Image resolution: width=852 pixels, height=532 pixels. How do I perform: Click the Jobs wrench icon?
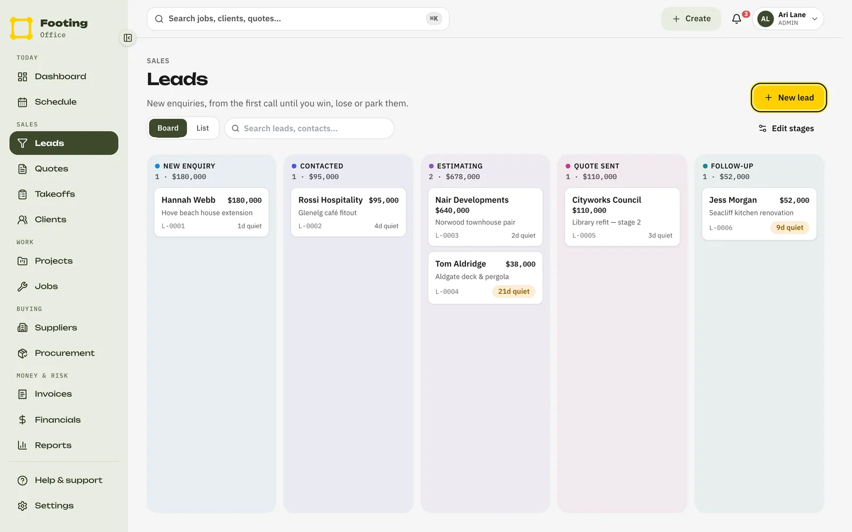[22, 287]
